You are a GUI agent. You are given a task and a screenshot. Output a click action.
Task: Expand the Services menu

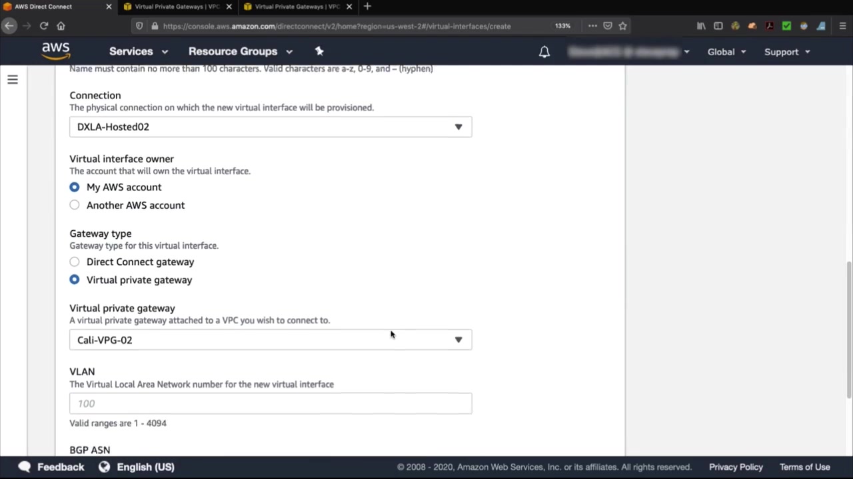point(139,51)
